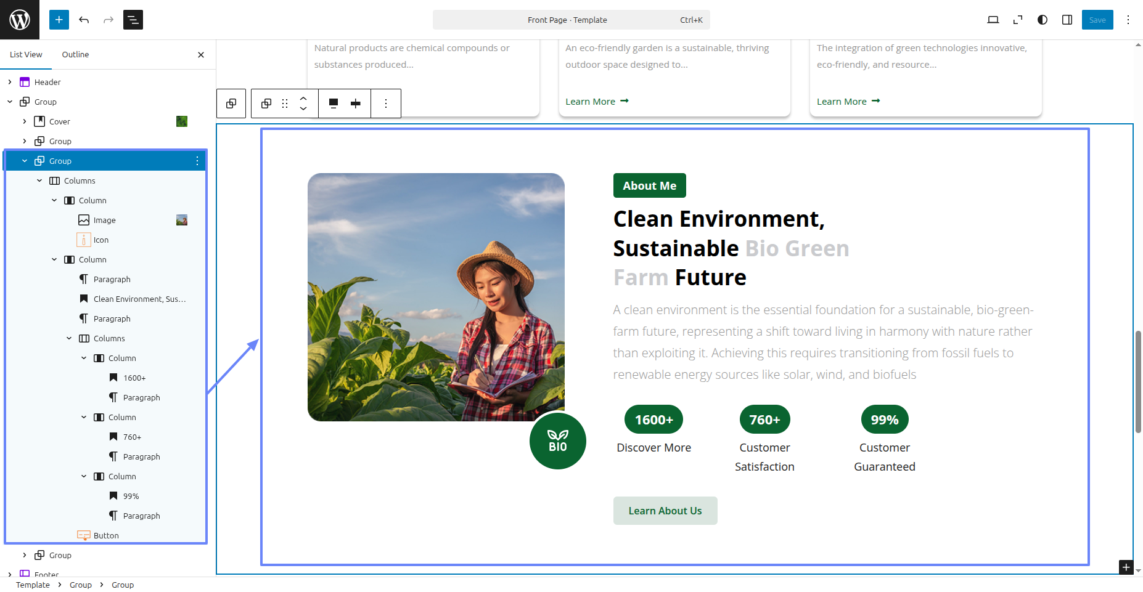This screenshot has height=592, width=1143.
Task: Expand the Header item in List View
Action: [x=10, y=82]
